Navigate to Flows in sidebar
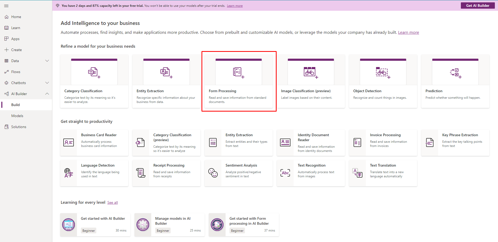498x242 pixels. coord(16,72)
